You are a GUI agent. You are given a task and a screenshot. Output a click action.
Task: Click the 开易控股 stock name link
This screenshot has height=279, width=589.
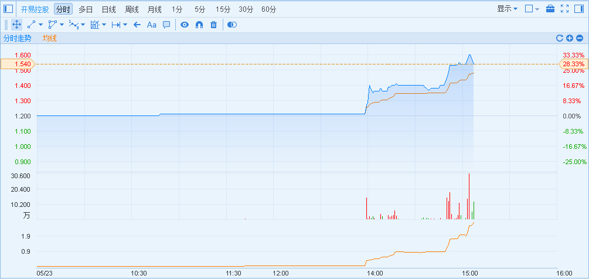[x=35, y=9]
